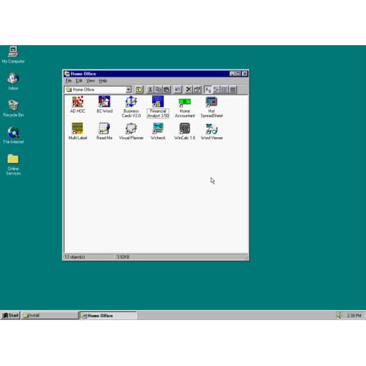Screen dimensions: 366x366
Task: Select the Business Cards V2.0 shortcut
Action: coord(131,107)
